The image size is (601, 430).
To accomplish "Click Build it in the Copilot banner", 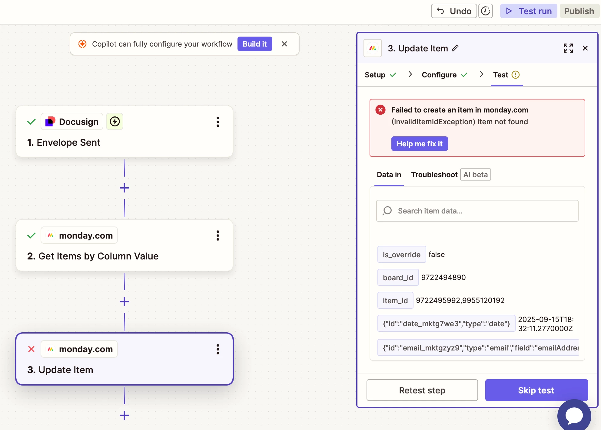I will click(x=254, y=44).
